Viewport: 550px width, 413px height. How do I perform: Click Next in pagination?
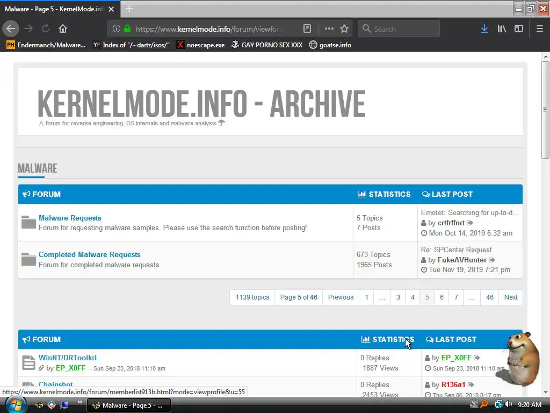(511, 297)
